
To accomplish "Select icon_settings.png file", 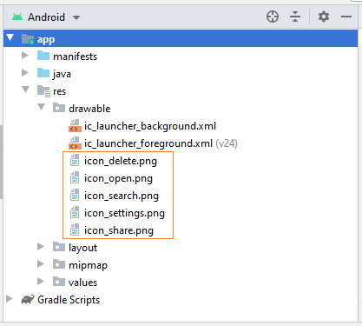I will 124,214.
